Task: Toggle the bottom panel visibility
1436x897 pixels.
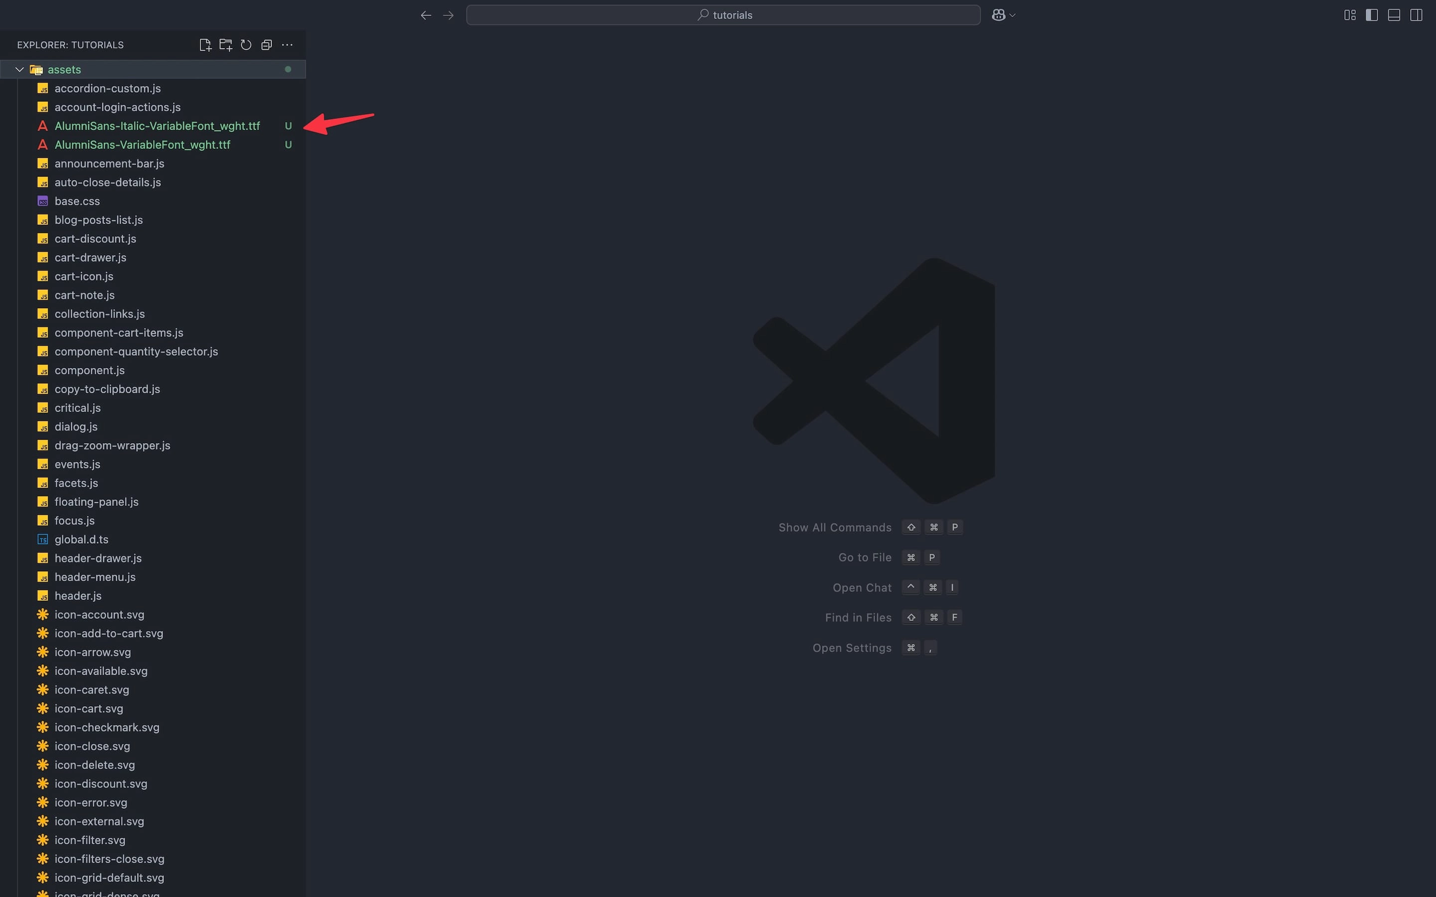Action: pos(1395,15)
